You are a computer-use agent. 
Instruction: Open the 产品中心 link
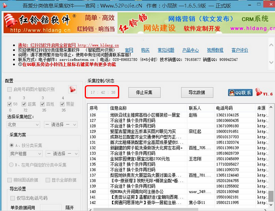click(x=191, y=50)
